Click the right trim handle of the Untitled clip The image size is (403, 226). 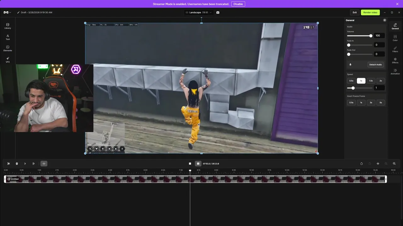pyautogui.click(x=386, y=179)
